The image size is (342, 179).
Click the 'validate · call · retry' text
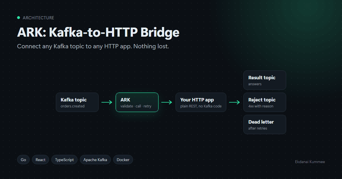[136, 106]
